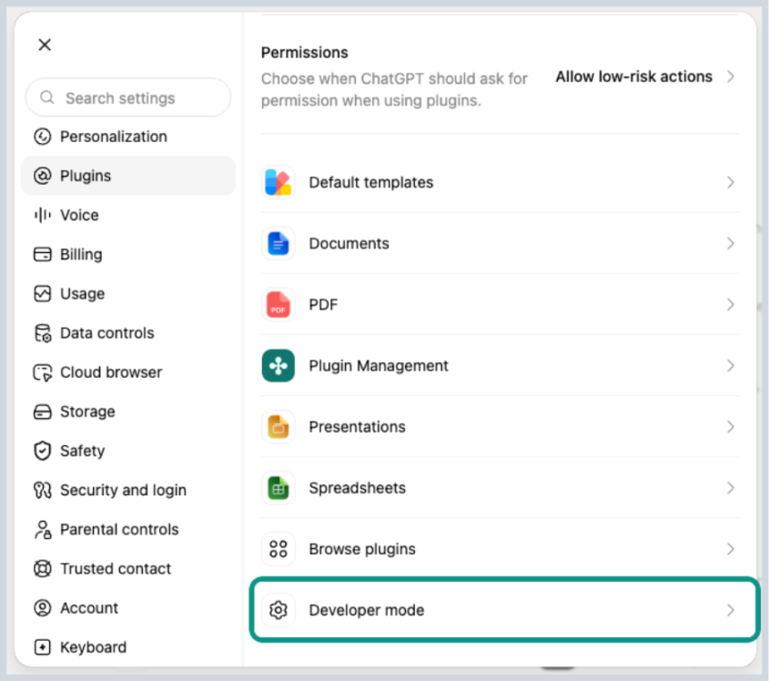Click the Trusted contact lifebuoy icon
Screen dimensions: 769x681
point(43,569)
